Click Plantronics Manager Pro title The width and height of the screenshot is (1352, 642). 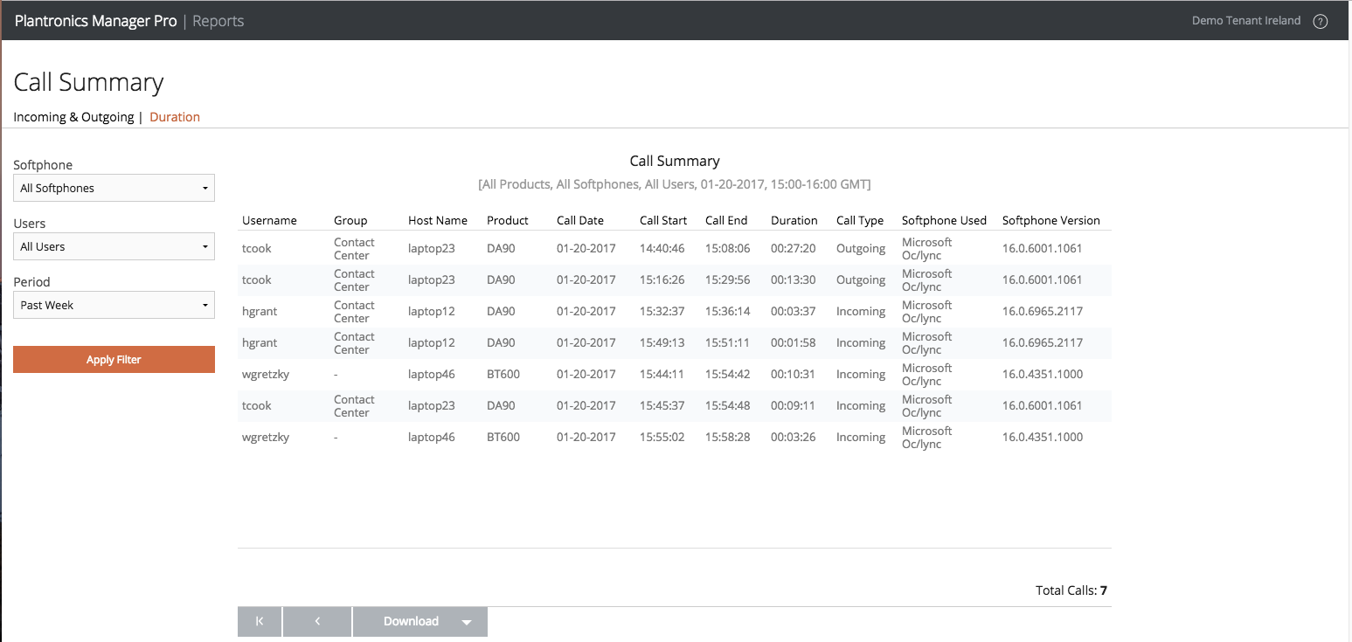click(95, 21)
